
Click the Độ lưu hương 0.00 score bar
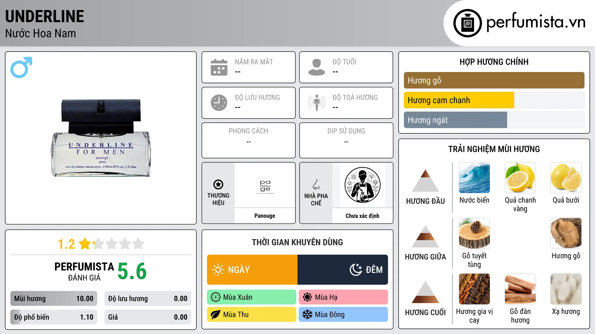click(x=148, y=299)
